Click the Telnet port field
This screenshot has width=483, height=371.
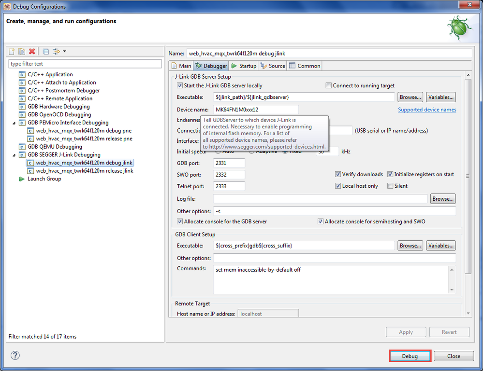click(x=229, y=186)
